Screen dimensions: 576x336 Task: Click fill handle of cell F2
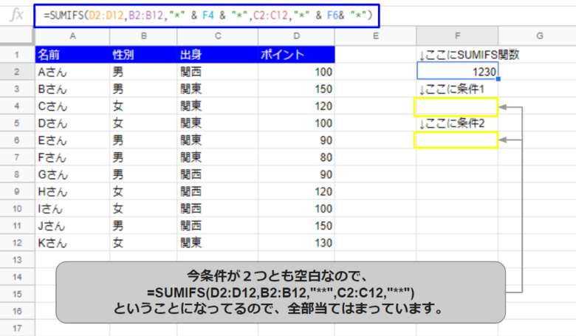coord(498,79)
